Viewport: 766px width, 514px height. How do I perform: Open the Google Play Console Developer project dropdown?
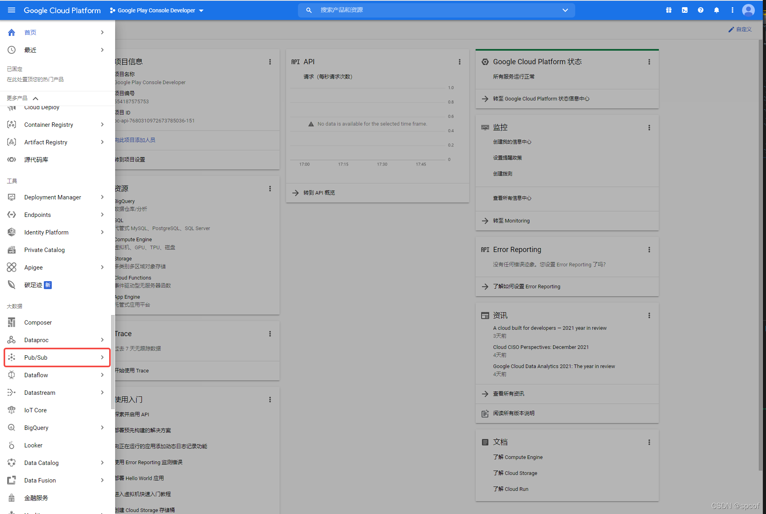point(157,10)
